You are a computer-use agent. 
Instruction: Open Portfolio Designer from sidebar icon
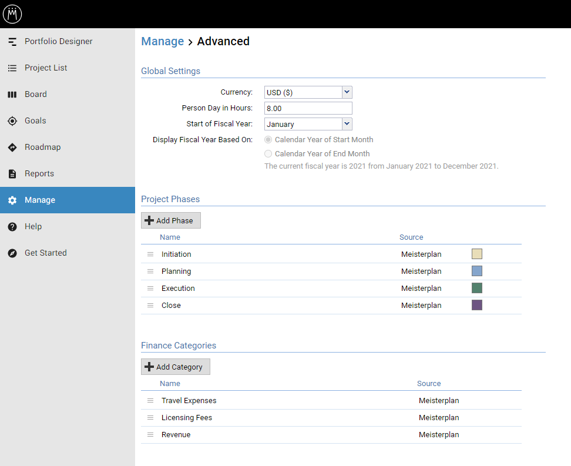12,42
